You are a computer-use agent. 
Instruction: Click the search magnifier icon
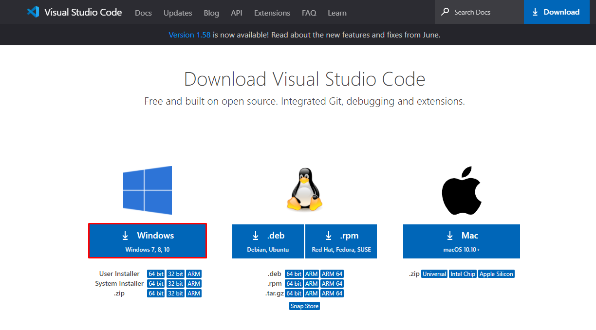[x=445, y=12]
